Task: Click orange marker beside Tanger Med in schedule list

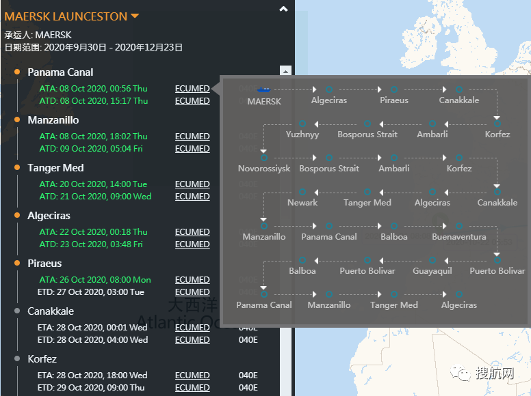Action: 17,168
